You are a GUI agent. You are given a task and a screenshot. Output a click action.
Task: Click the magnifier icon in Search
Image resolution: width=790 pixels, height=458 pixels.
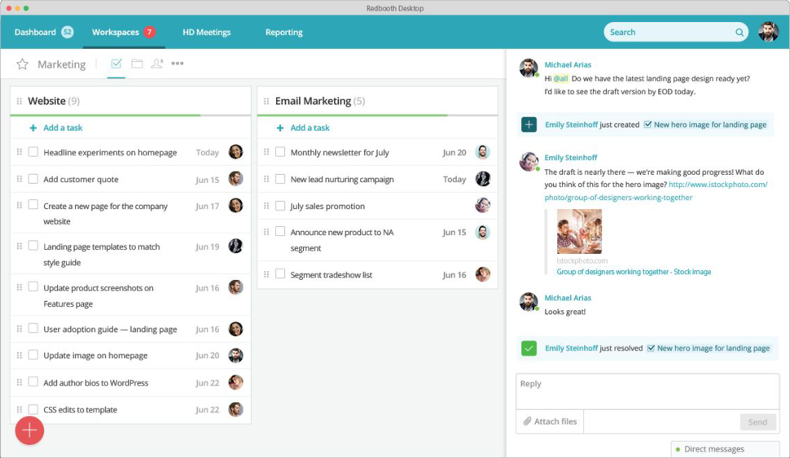(740, 33)
